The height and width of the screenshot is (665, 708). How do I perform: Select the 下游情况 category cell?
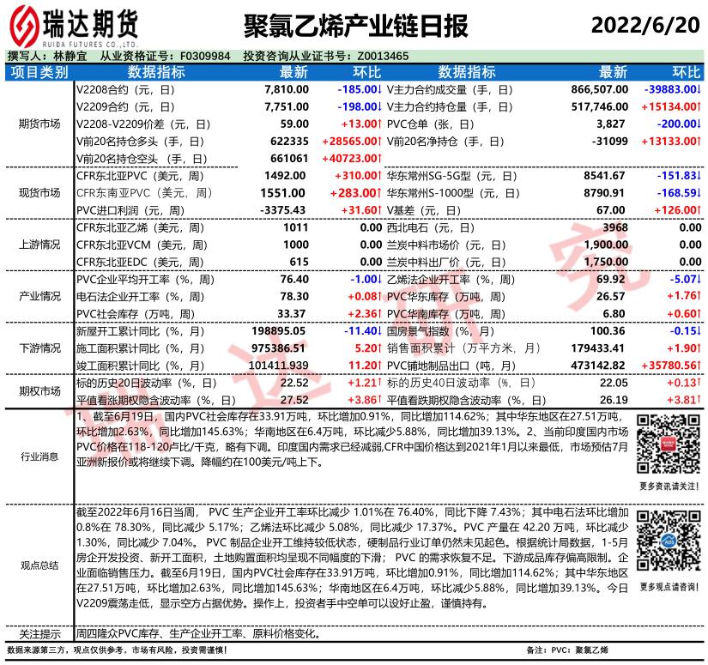click(x=38, y=348)
